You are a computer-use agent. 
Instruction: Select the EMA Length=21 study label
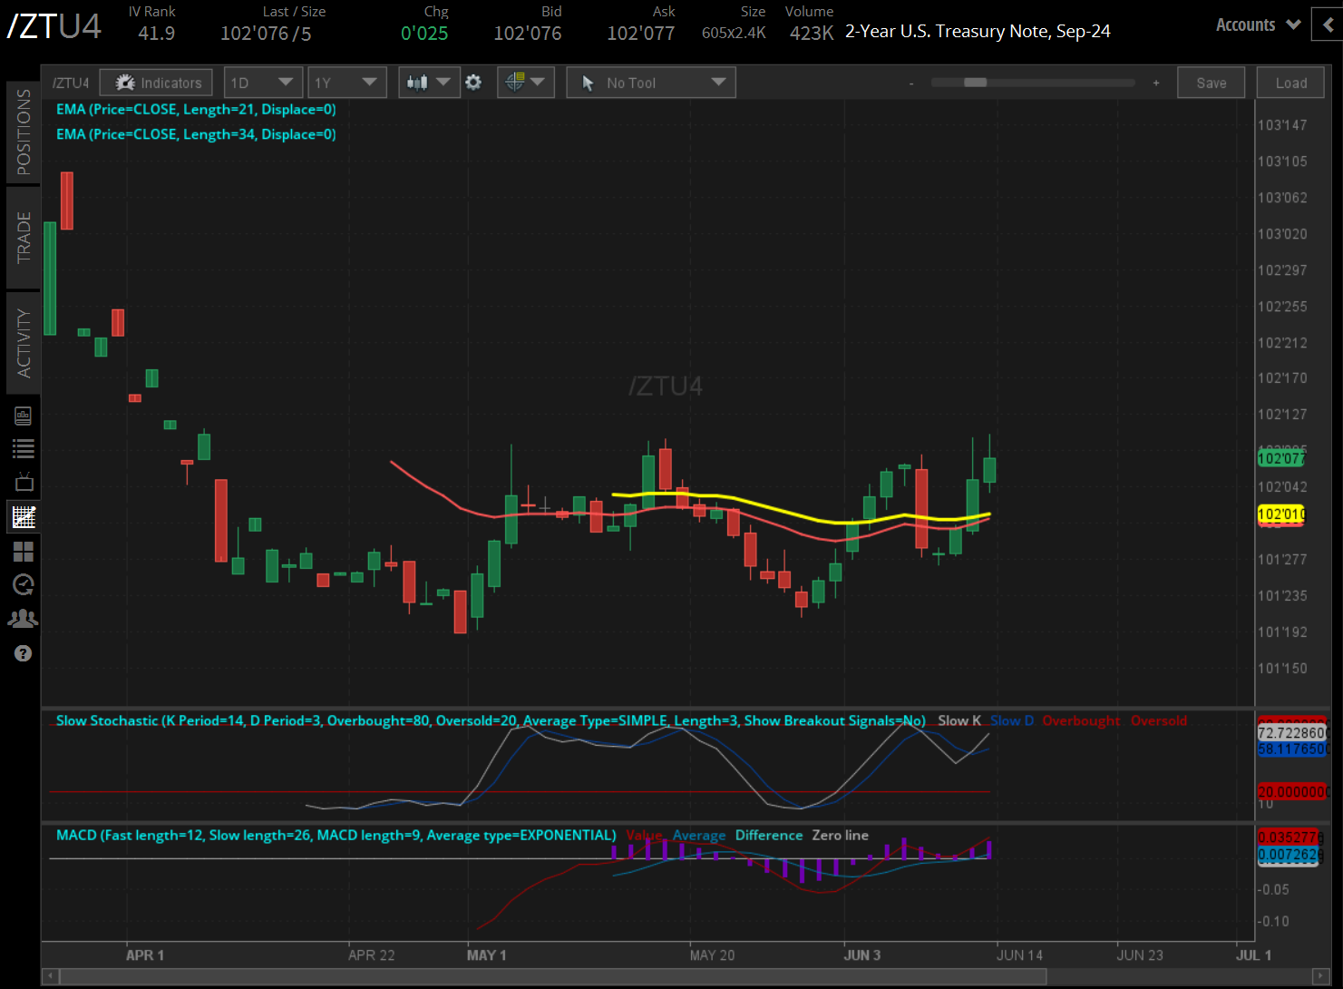196,110
